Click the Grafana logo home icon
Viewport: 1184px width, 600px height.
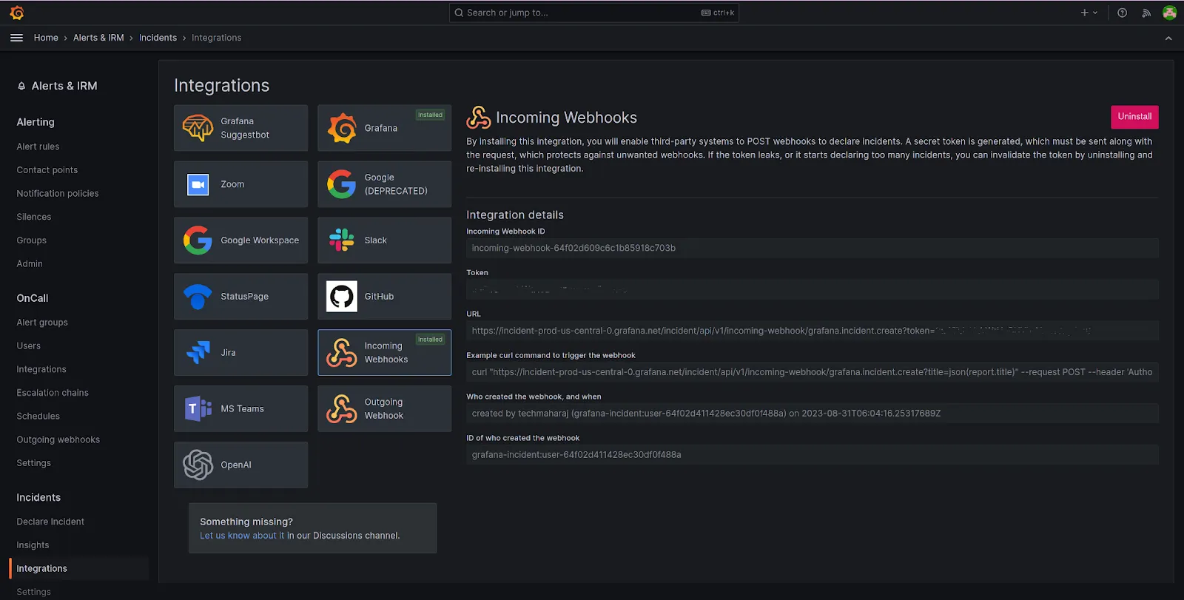click(17, 13)
